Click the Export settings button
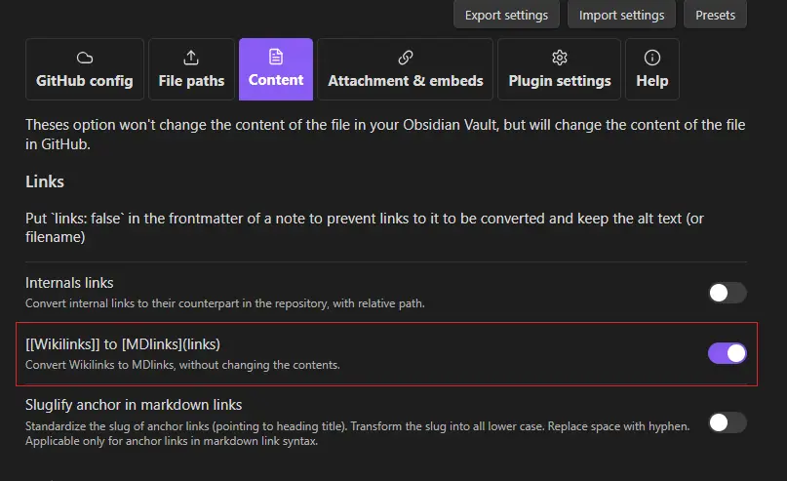787x481 pixels. [506, 15]
